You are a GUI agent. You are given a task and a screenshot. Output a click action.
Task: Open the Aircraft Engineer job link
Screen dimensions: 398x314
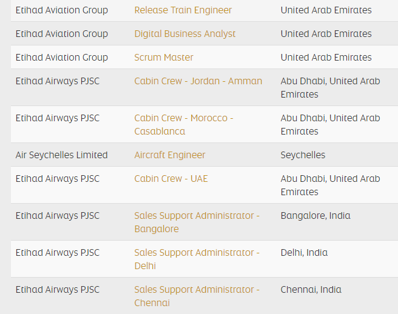[170, 155]
